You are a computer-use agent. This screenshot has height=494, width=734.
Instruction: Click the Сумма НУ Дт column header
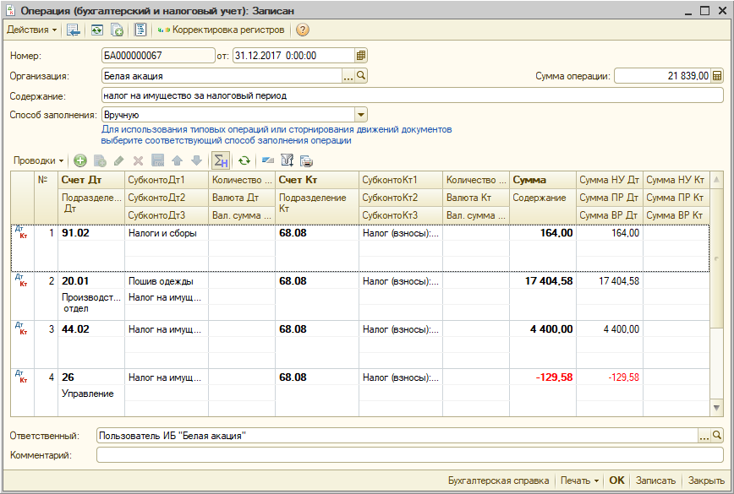pos(610,180)
